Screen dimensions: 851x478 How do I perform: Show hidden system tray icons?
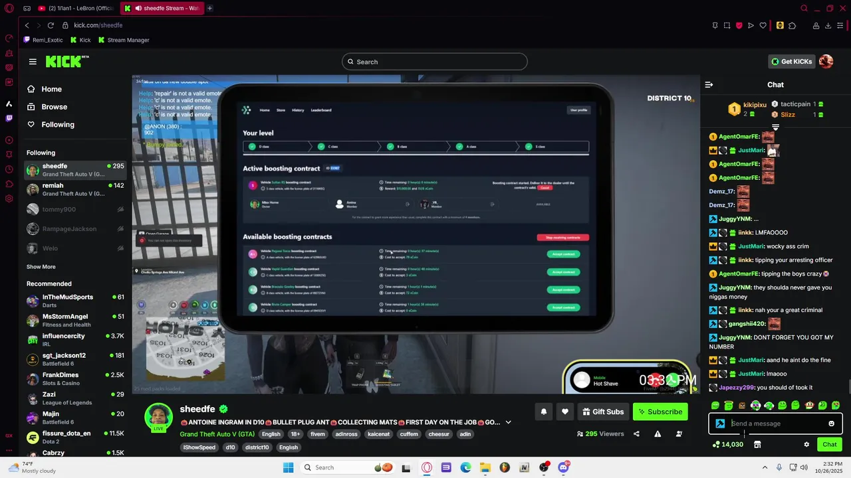tap(765, 467)
